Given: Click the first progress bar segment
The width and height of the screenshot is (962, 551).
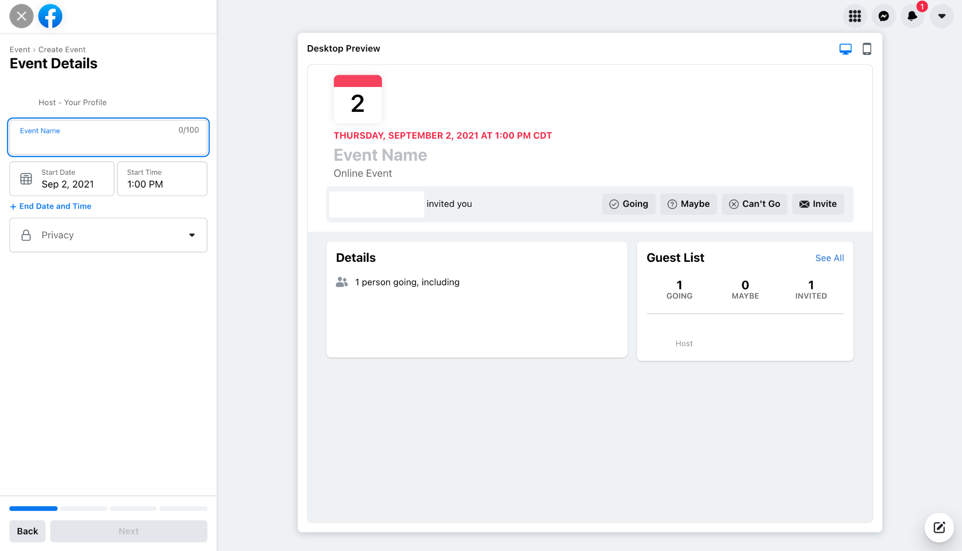Looking at the screenshot, I should (x=33, y=508).
